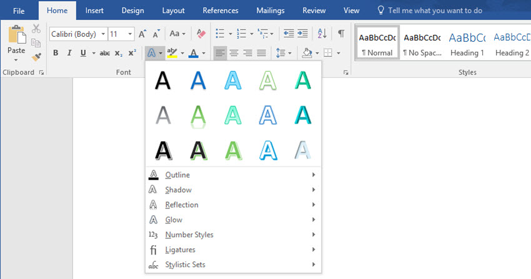Click the Text Effects glowing A button
531x279 pixels.
pos(151,53)
